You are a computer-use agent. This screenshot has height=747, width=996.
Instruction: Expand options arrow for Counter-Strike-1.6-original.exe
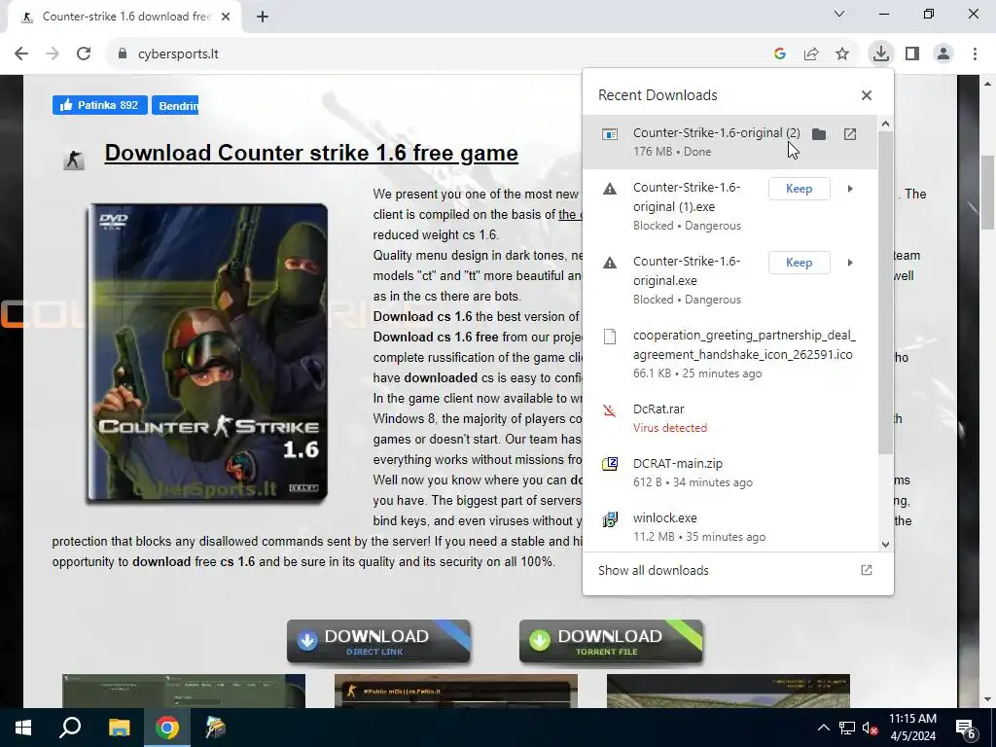point(850,263)
